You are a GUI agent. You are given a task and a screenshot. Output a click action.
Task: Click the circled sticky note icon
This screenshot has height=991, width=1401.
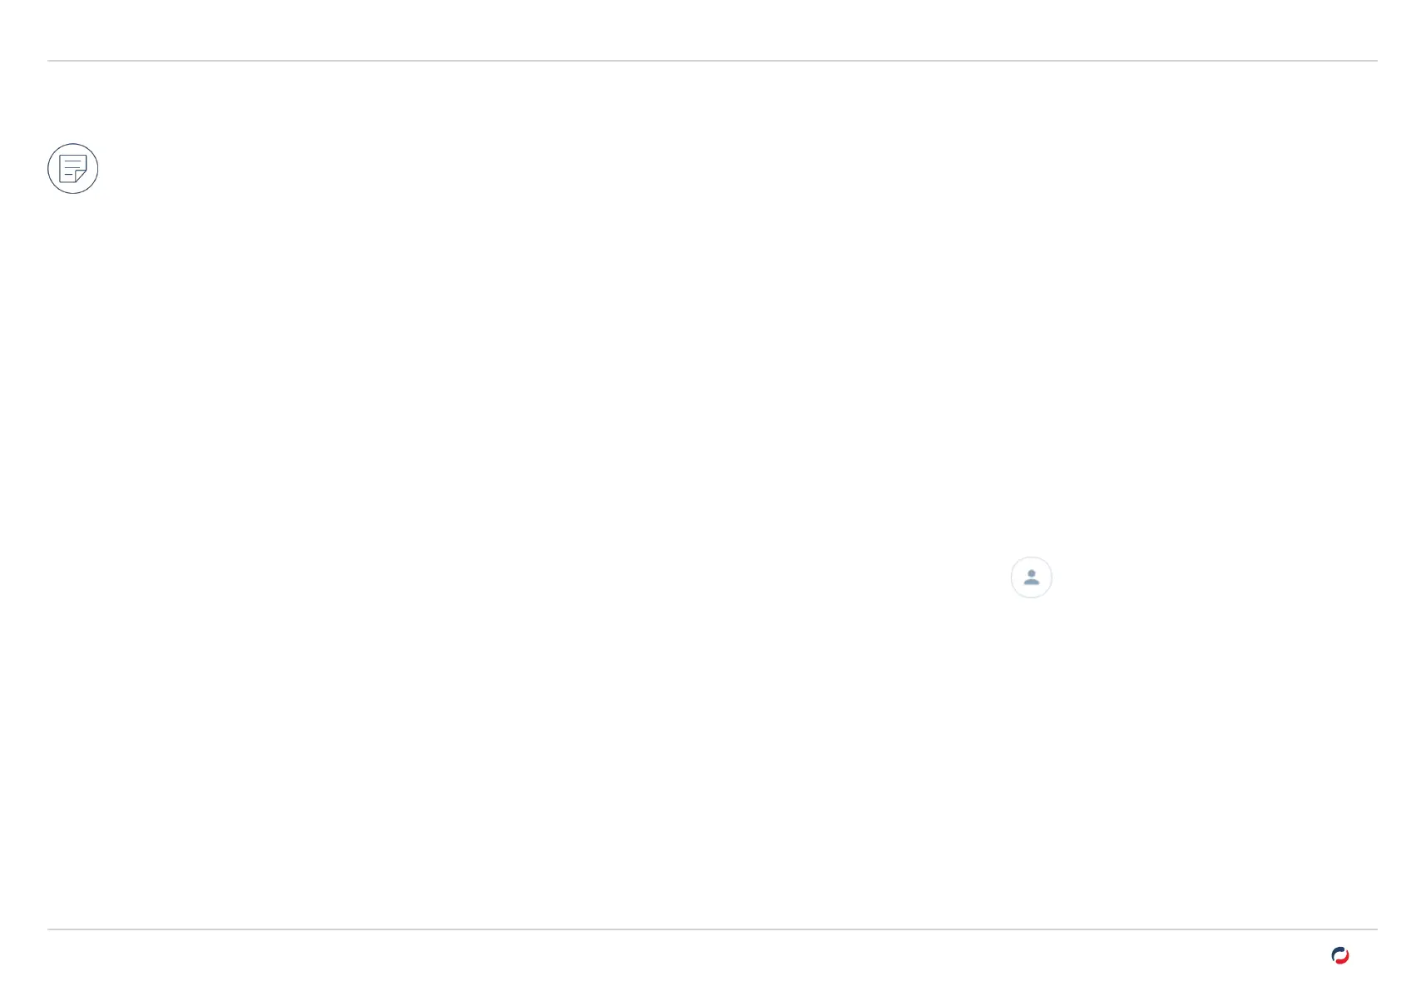point(73,169)
